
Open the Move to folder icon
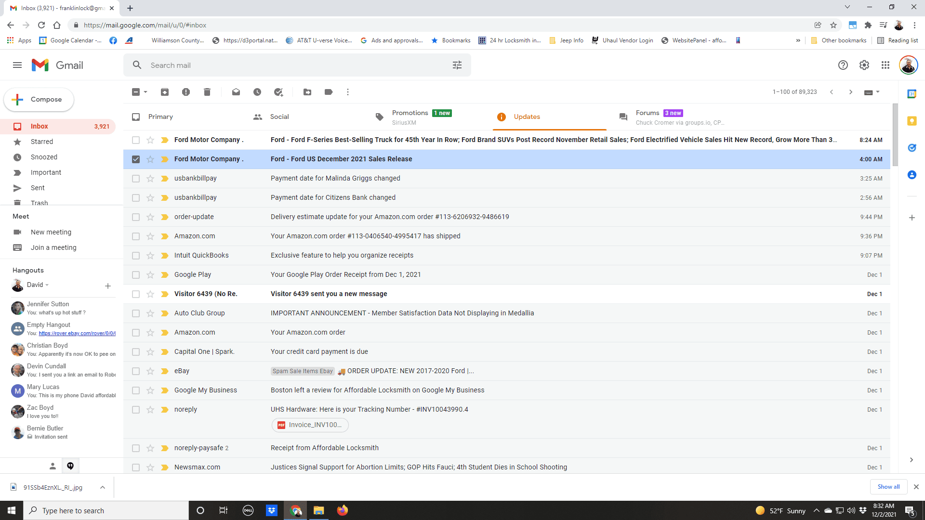tap(307, 92)
